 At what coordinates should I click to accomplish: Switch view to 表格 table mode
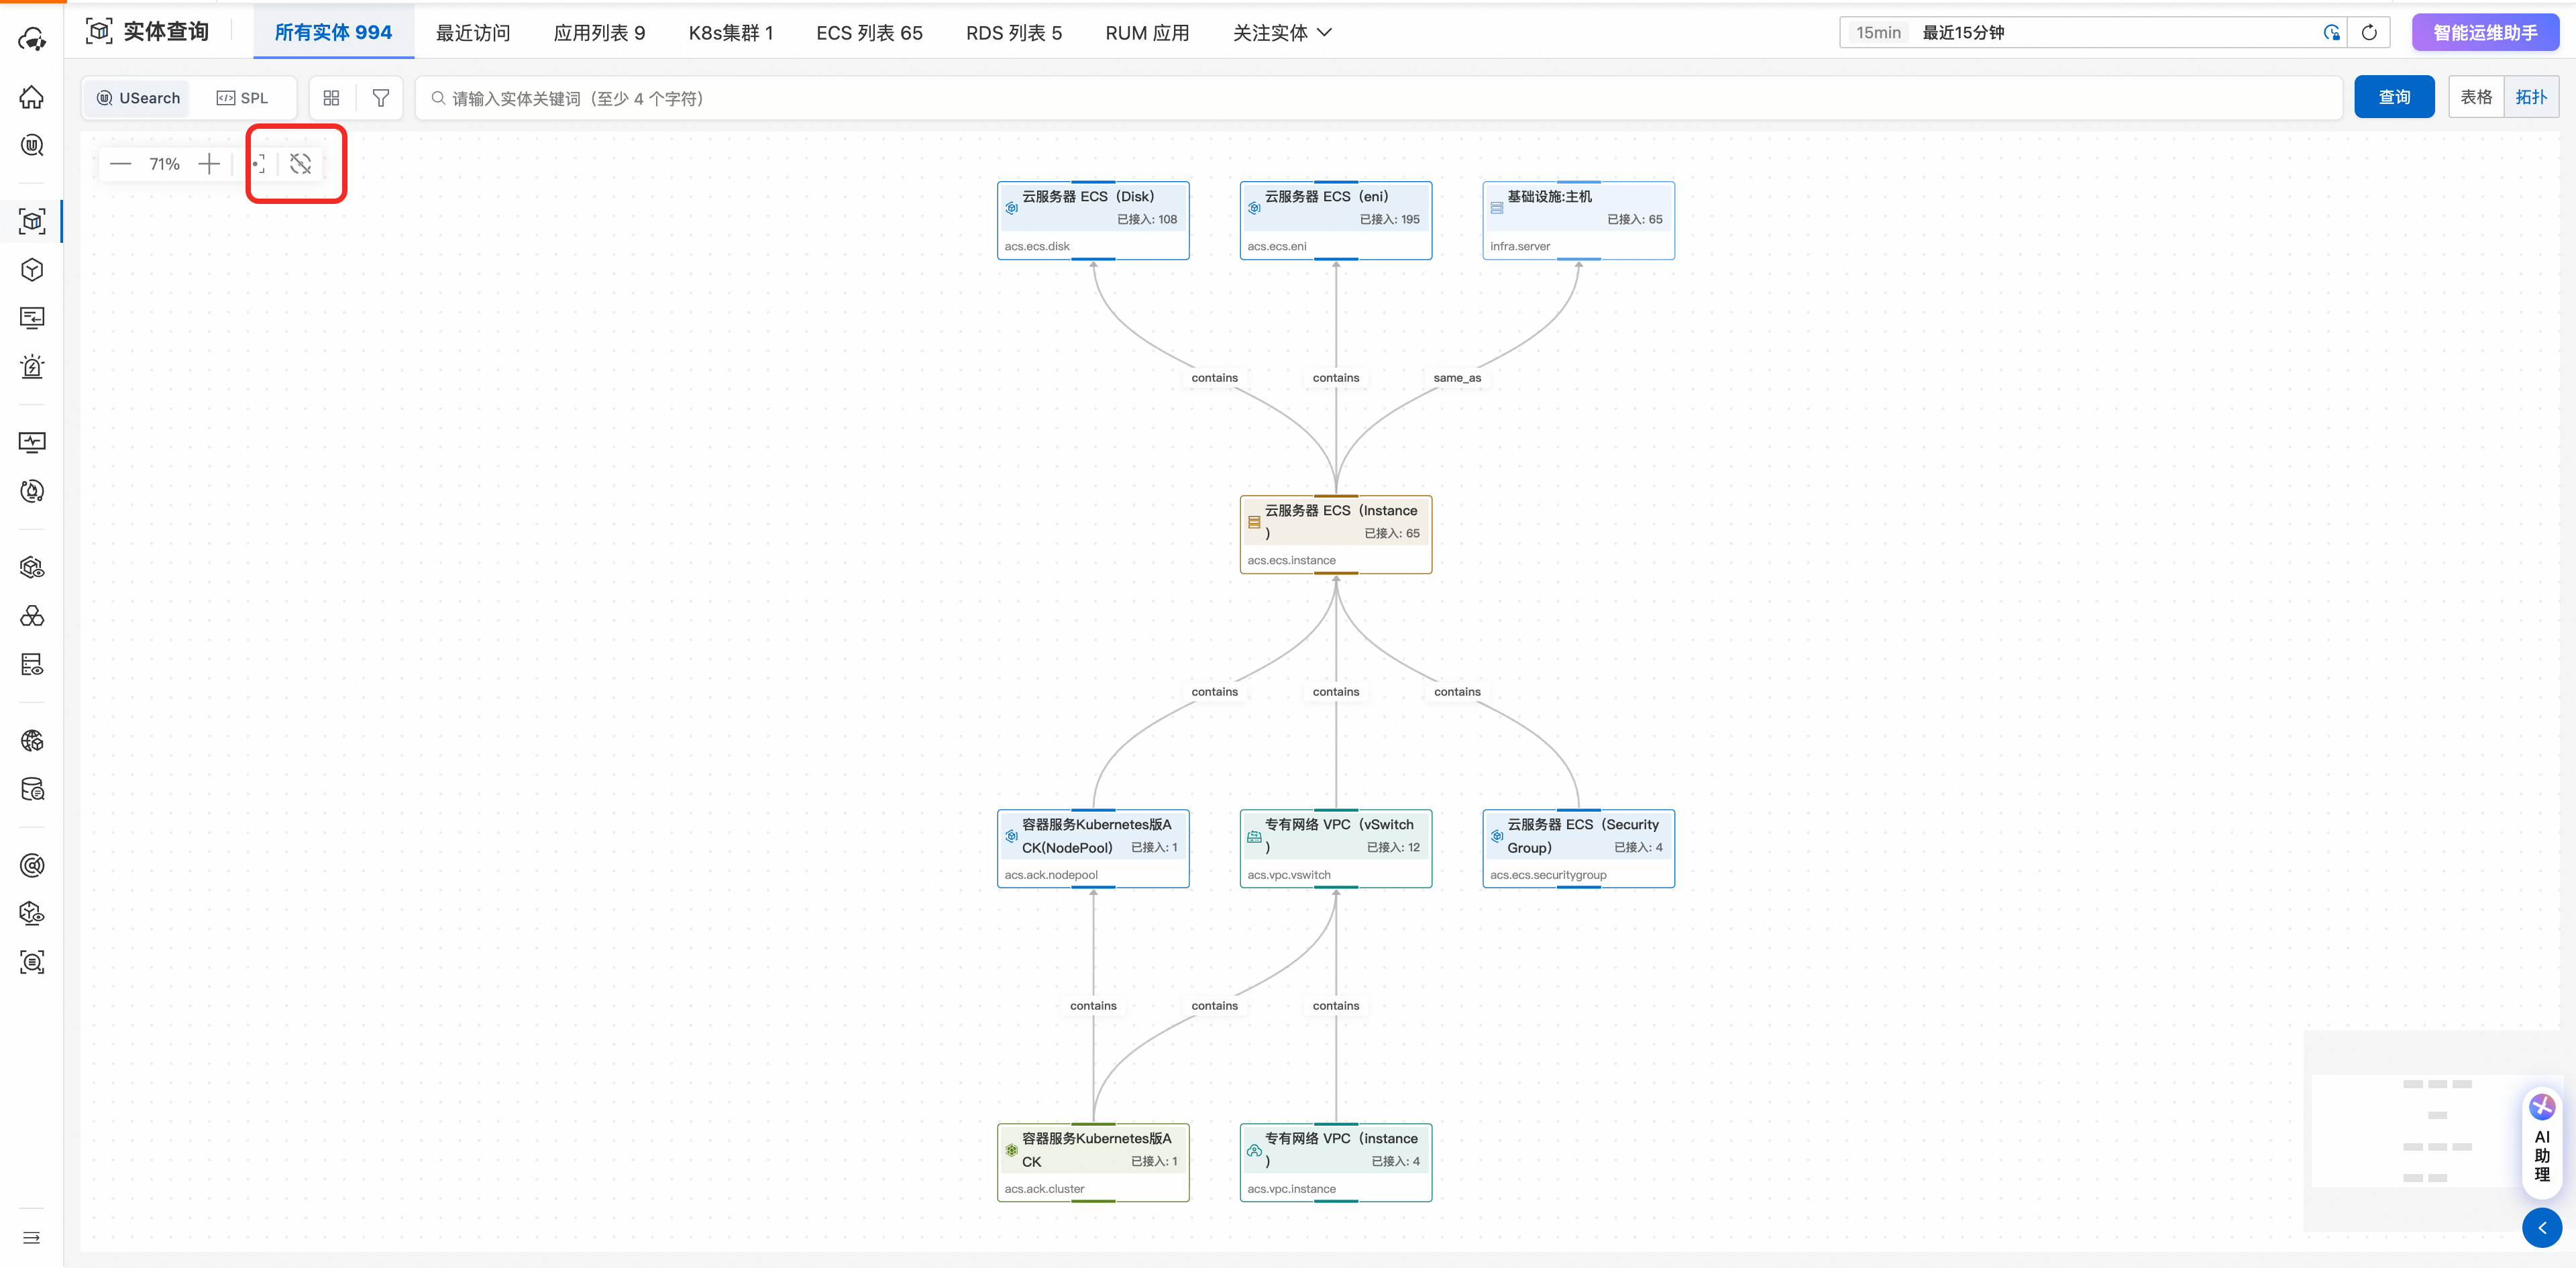[2476, 97]
